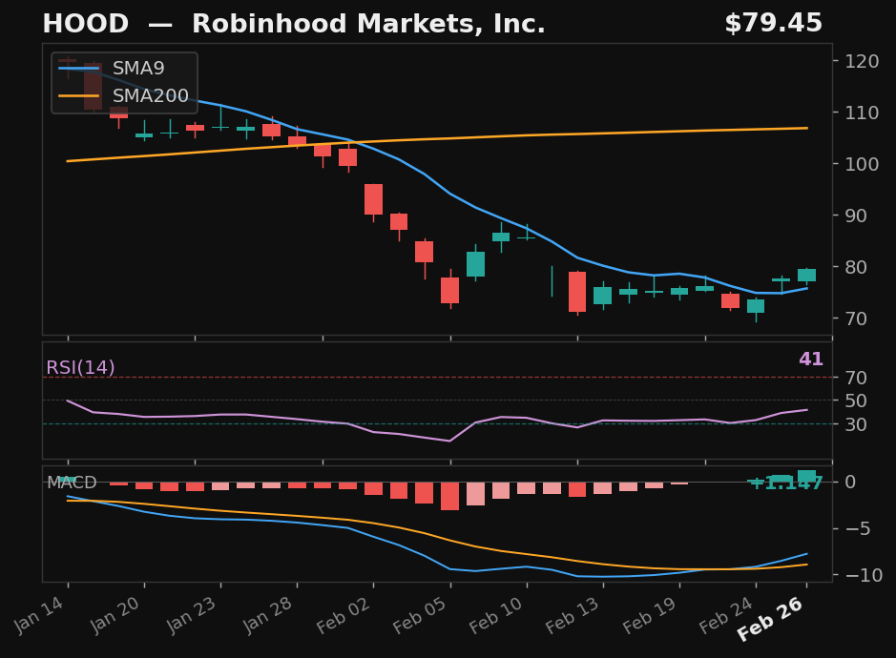Click the largest red MACD histogram bar
Viewport: 896px width, 658px height.
tap(449, 496)
